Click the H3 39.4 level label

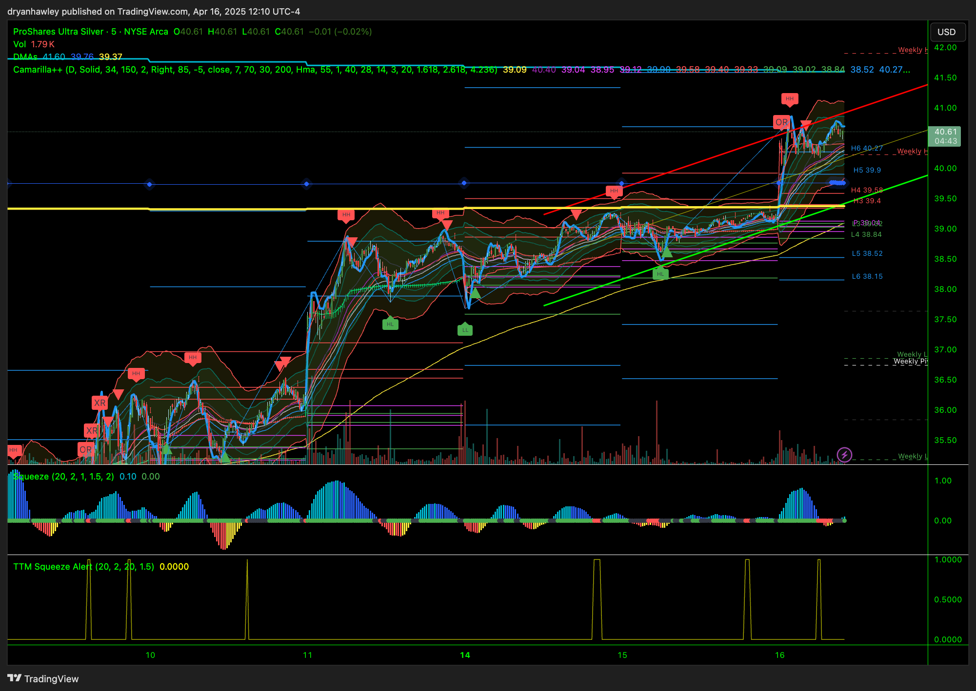867,201
